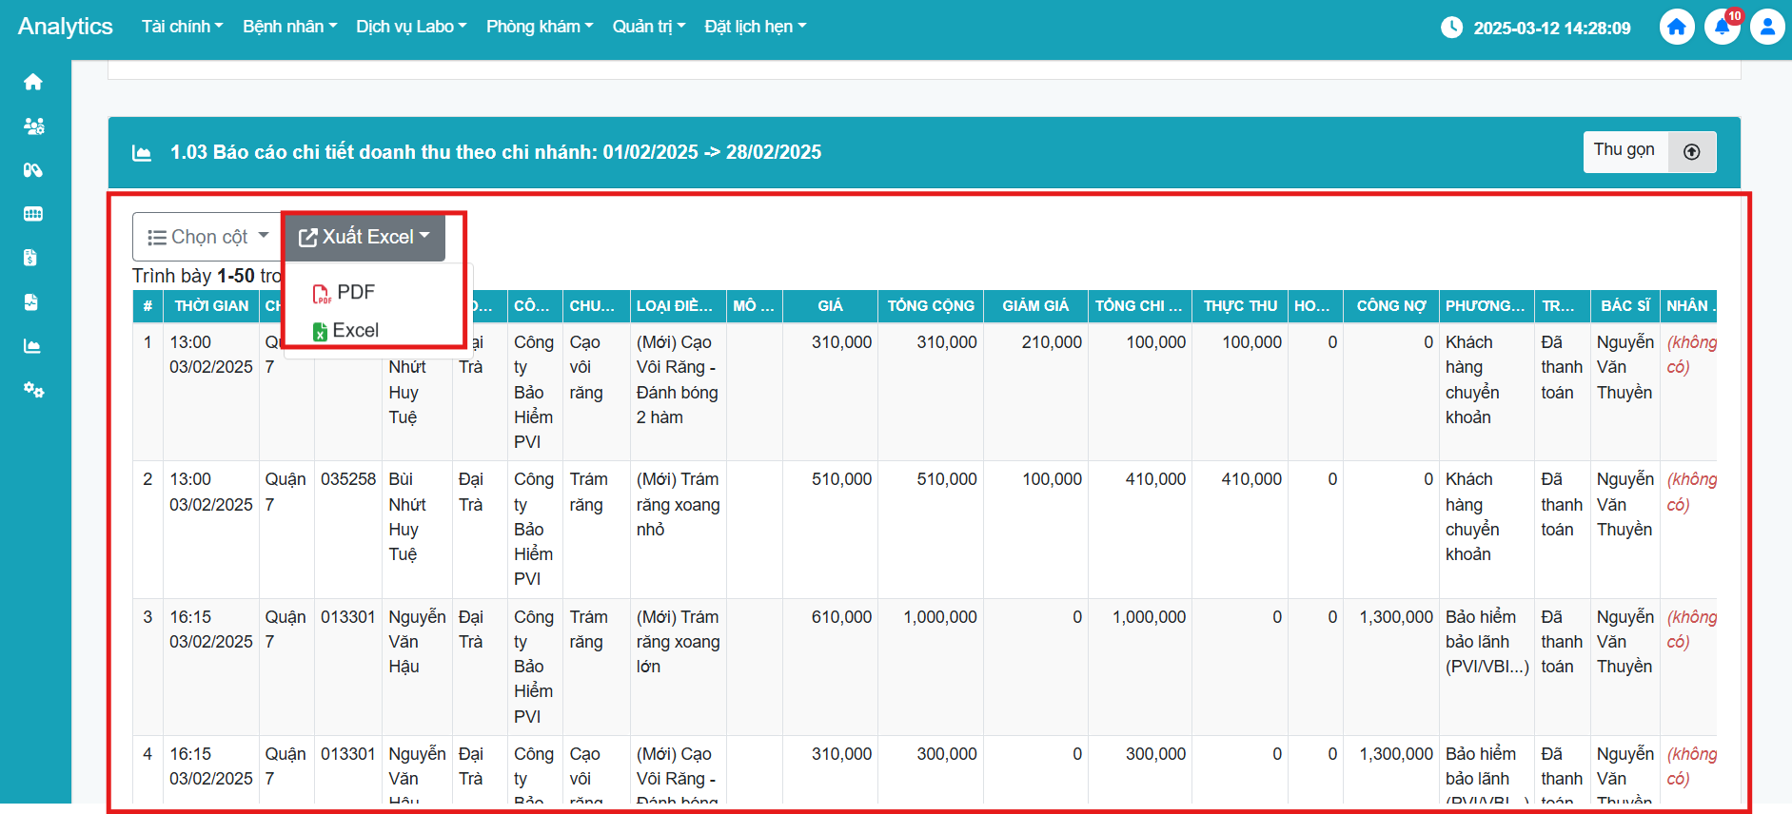Open the Bệnh nhân dropdown menu
1792x814 pixels.
[x=289, y=27]
